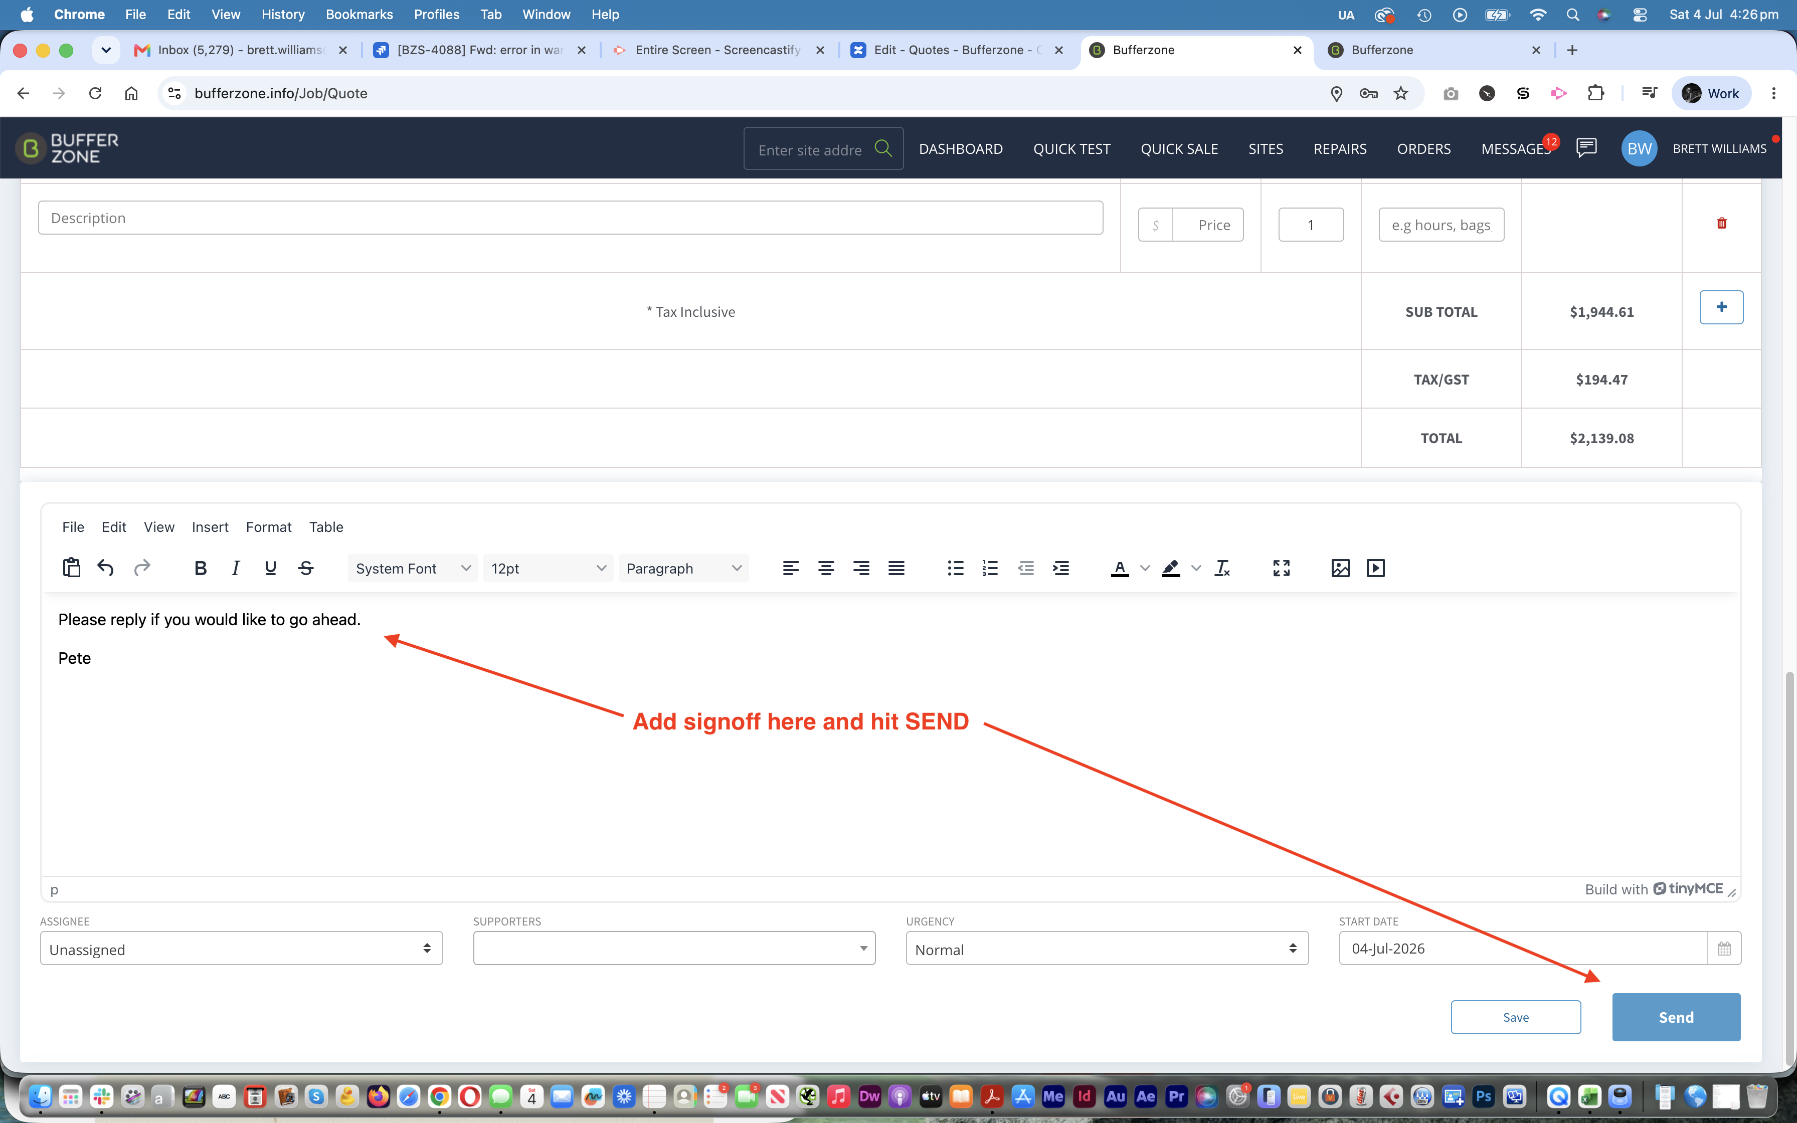The height and width of the screenshot is (1123, 1797).
Task: Toggle underline formatting
Action: tap(270, 568)
